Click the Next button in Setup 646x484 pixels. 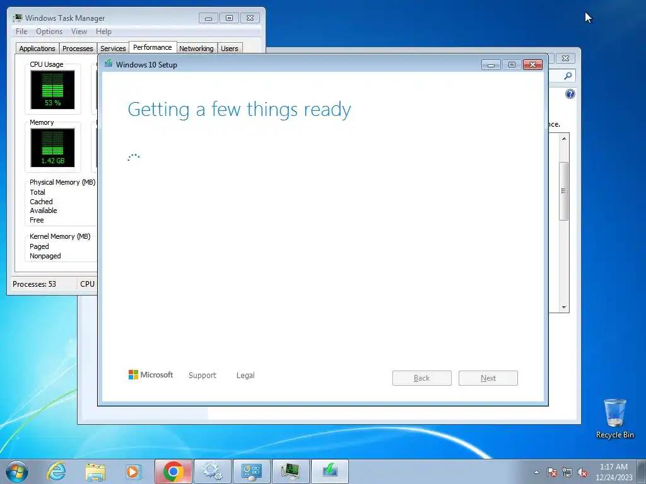[488, 378]
